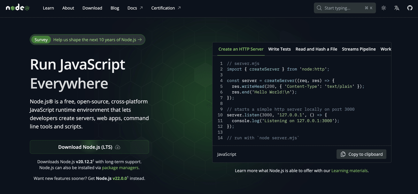This screenshot has width=418, height=194.
Task: Select the partially visible Work tab
Action: click(386, 49)
